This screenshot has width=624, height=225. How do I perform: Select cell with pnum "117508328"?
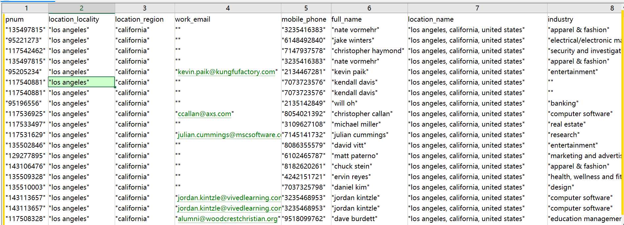click(26, 219)
